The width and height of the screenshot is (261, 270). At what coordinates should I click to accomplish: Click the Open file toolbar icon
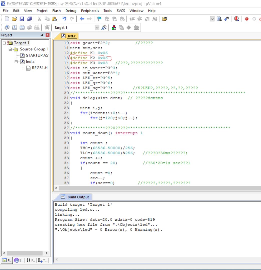[x=14, y=19]
